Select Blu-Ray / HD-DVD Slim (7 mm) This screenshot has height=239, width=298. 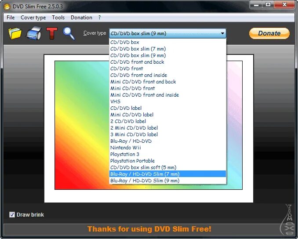coord(167,174)
